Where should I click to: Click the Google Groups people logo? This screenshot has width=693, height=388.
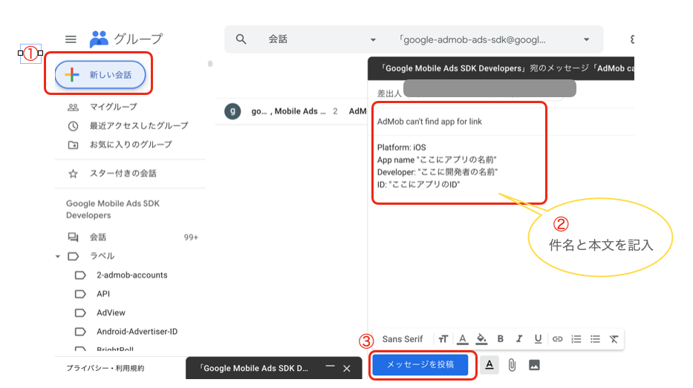[99, 39]
